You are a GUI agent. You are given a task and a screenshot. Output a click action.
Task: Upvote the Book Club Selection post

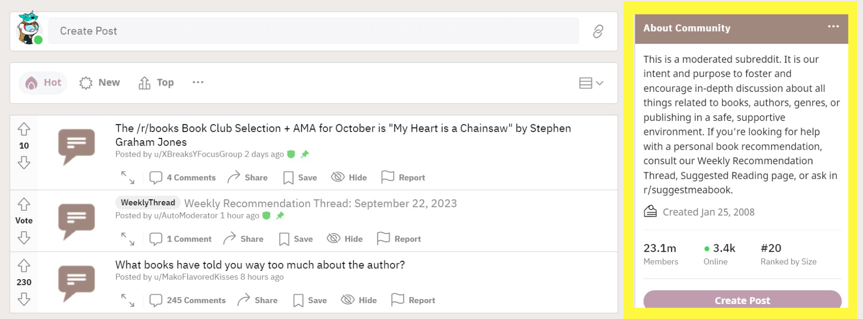tap(24, 129)
